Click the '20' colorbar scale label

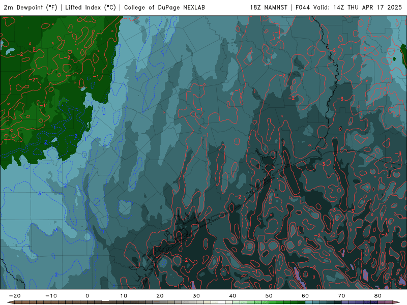tap(160, 296)
